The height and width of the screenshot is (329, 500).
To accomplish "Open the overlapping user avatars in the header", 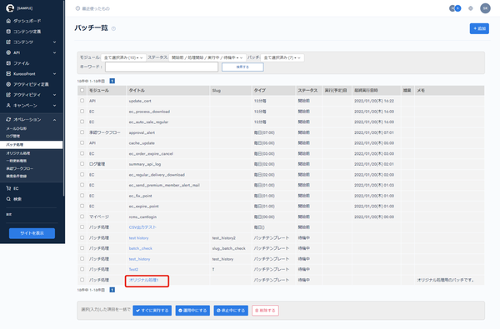I will [x=455, y=8].
